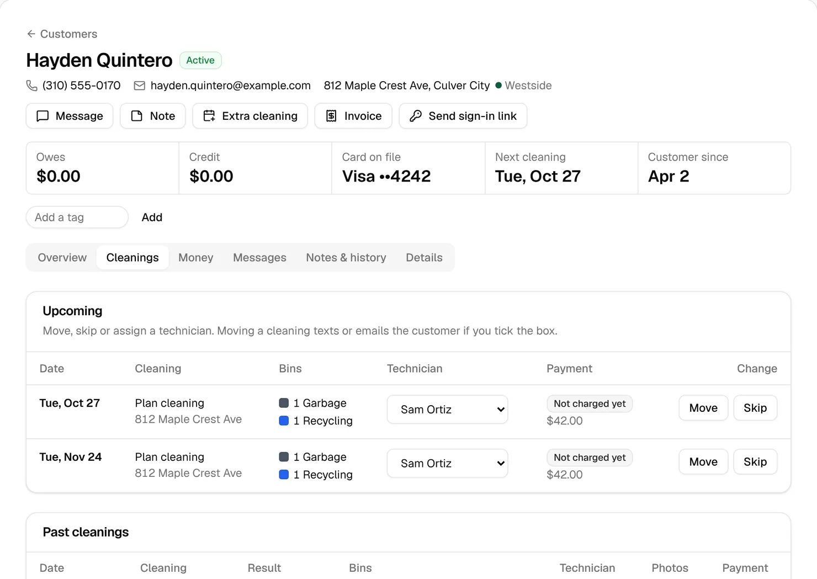Click the email hayden.quintero@example.com
This screenshot has height=579, width=817.
(230, 86)
